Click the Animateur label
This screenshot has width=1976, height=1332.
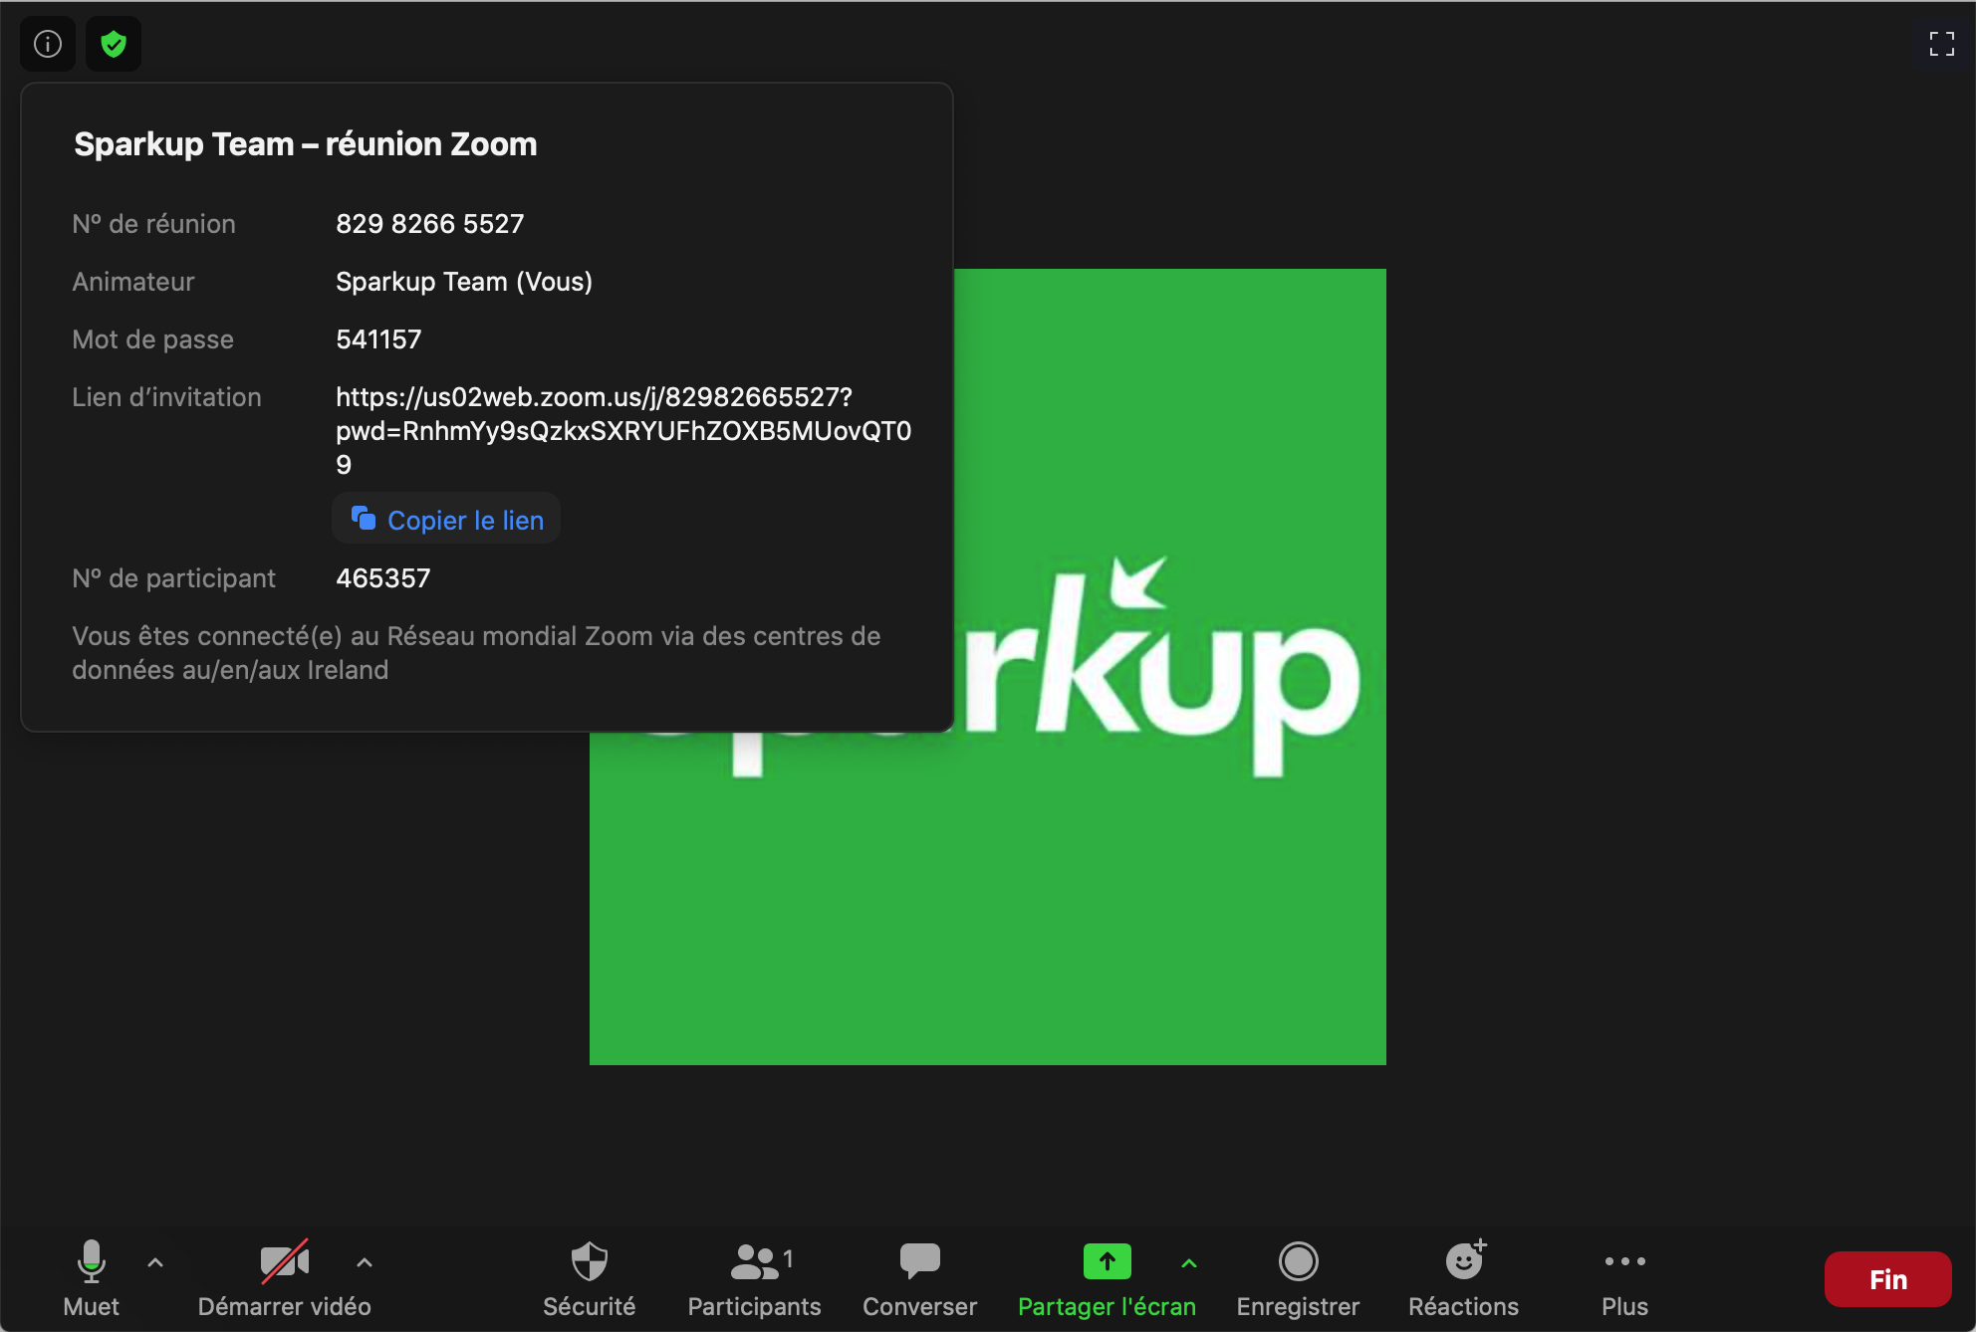(132, 282)
